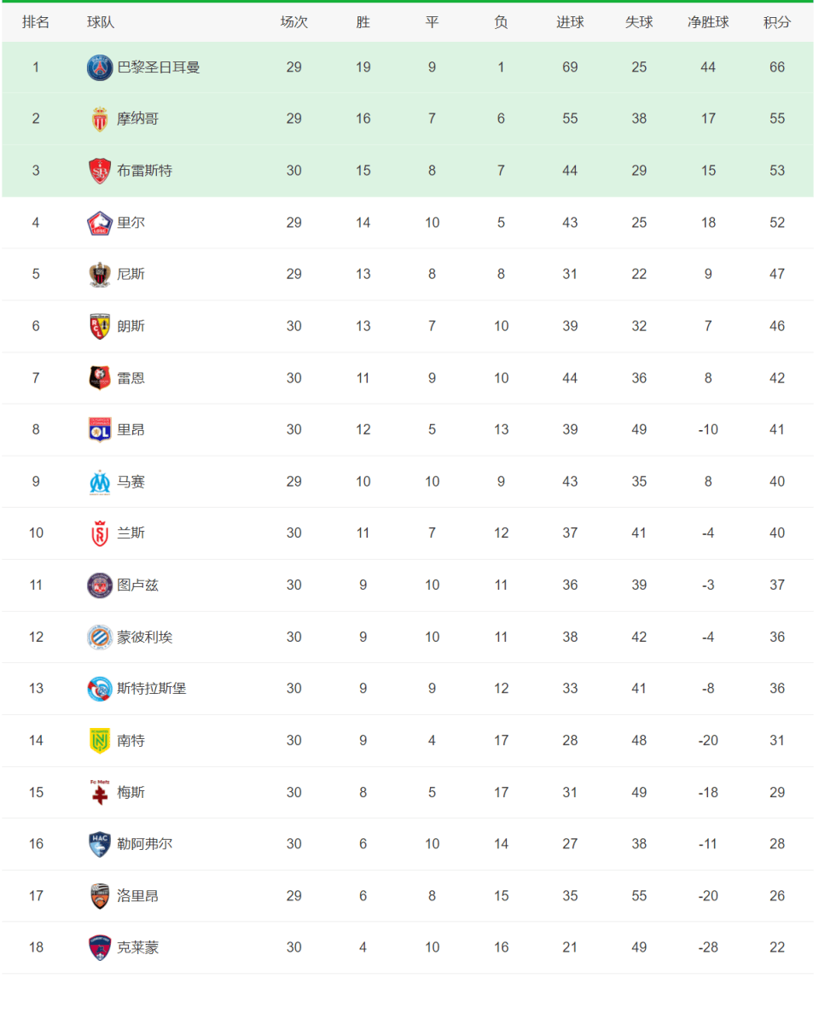Open the 蒙彼利埃 team page link
The image size is (819, 1013).
[x=145, y=637]
